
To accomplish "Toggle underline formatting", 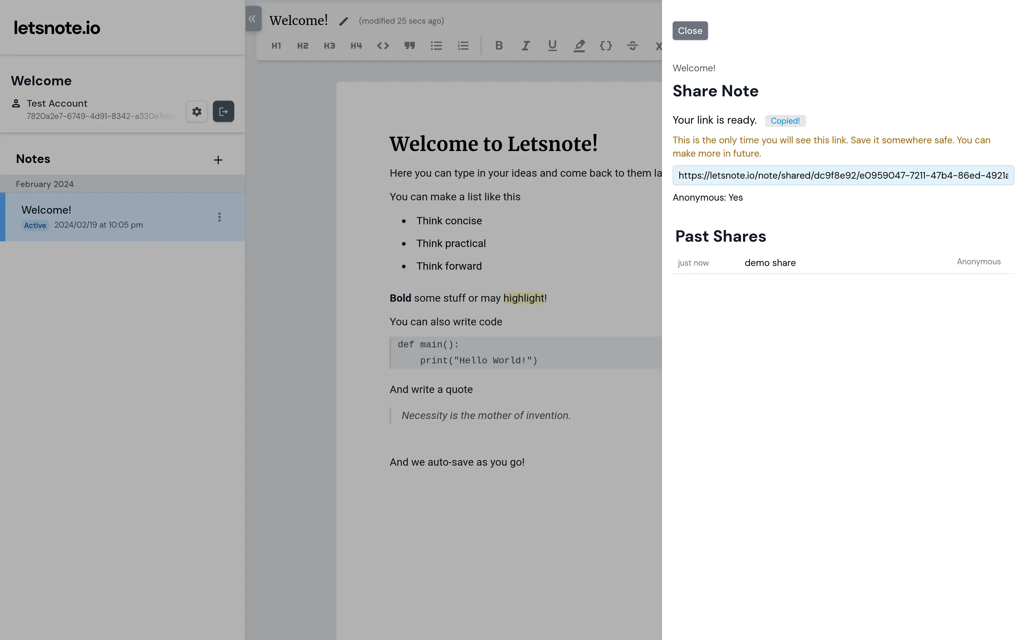I will 552,46.
